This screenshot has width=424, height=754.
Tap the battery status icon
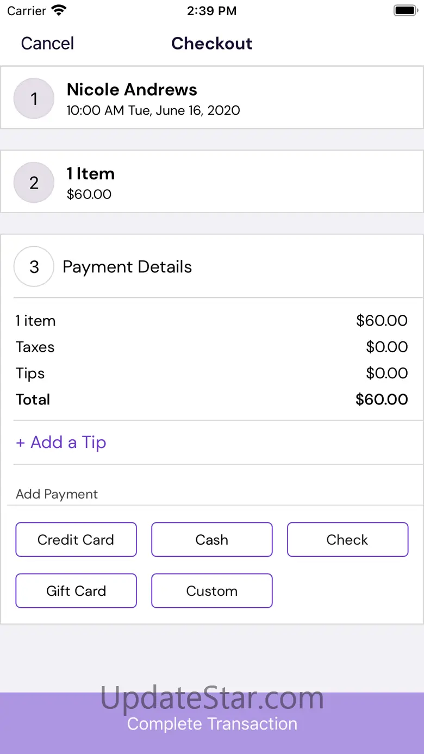pyautogui.click(x=404, y=10)
